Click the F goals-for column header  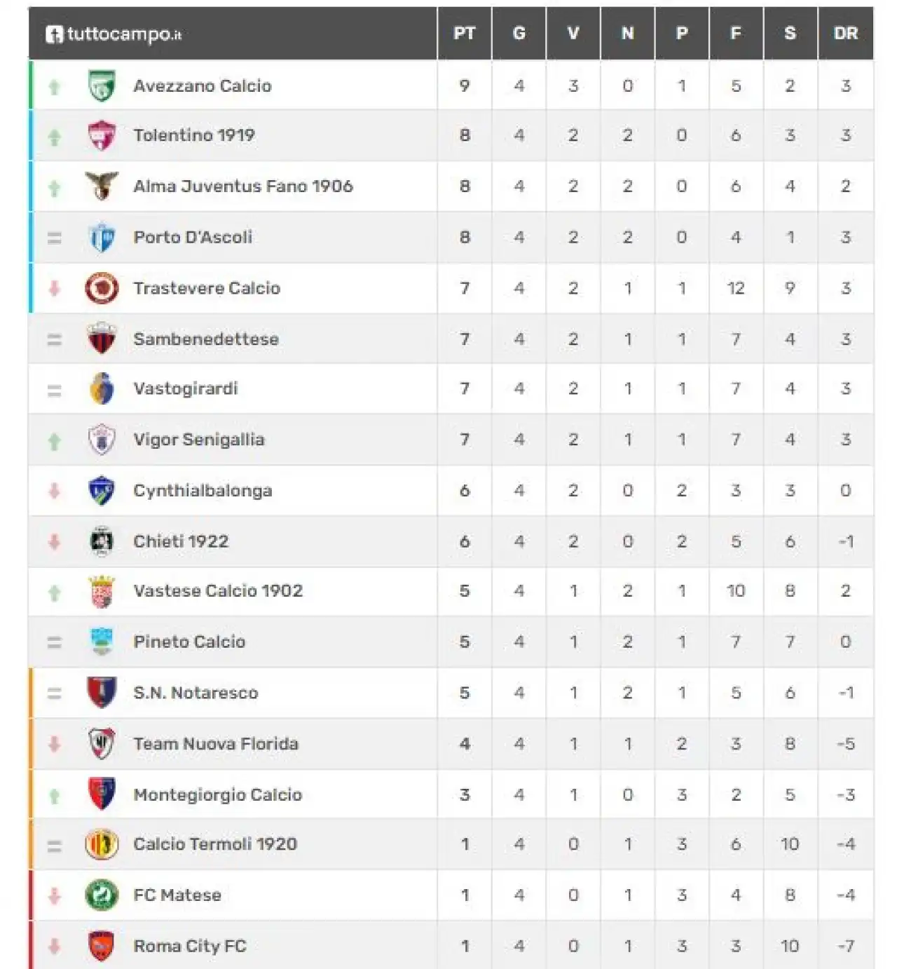(x=736, y=33)
